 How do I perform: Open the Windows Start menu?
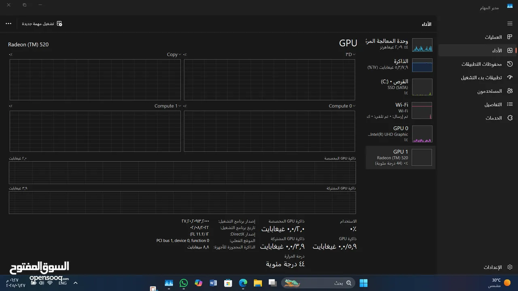(363, 283)
